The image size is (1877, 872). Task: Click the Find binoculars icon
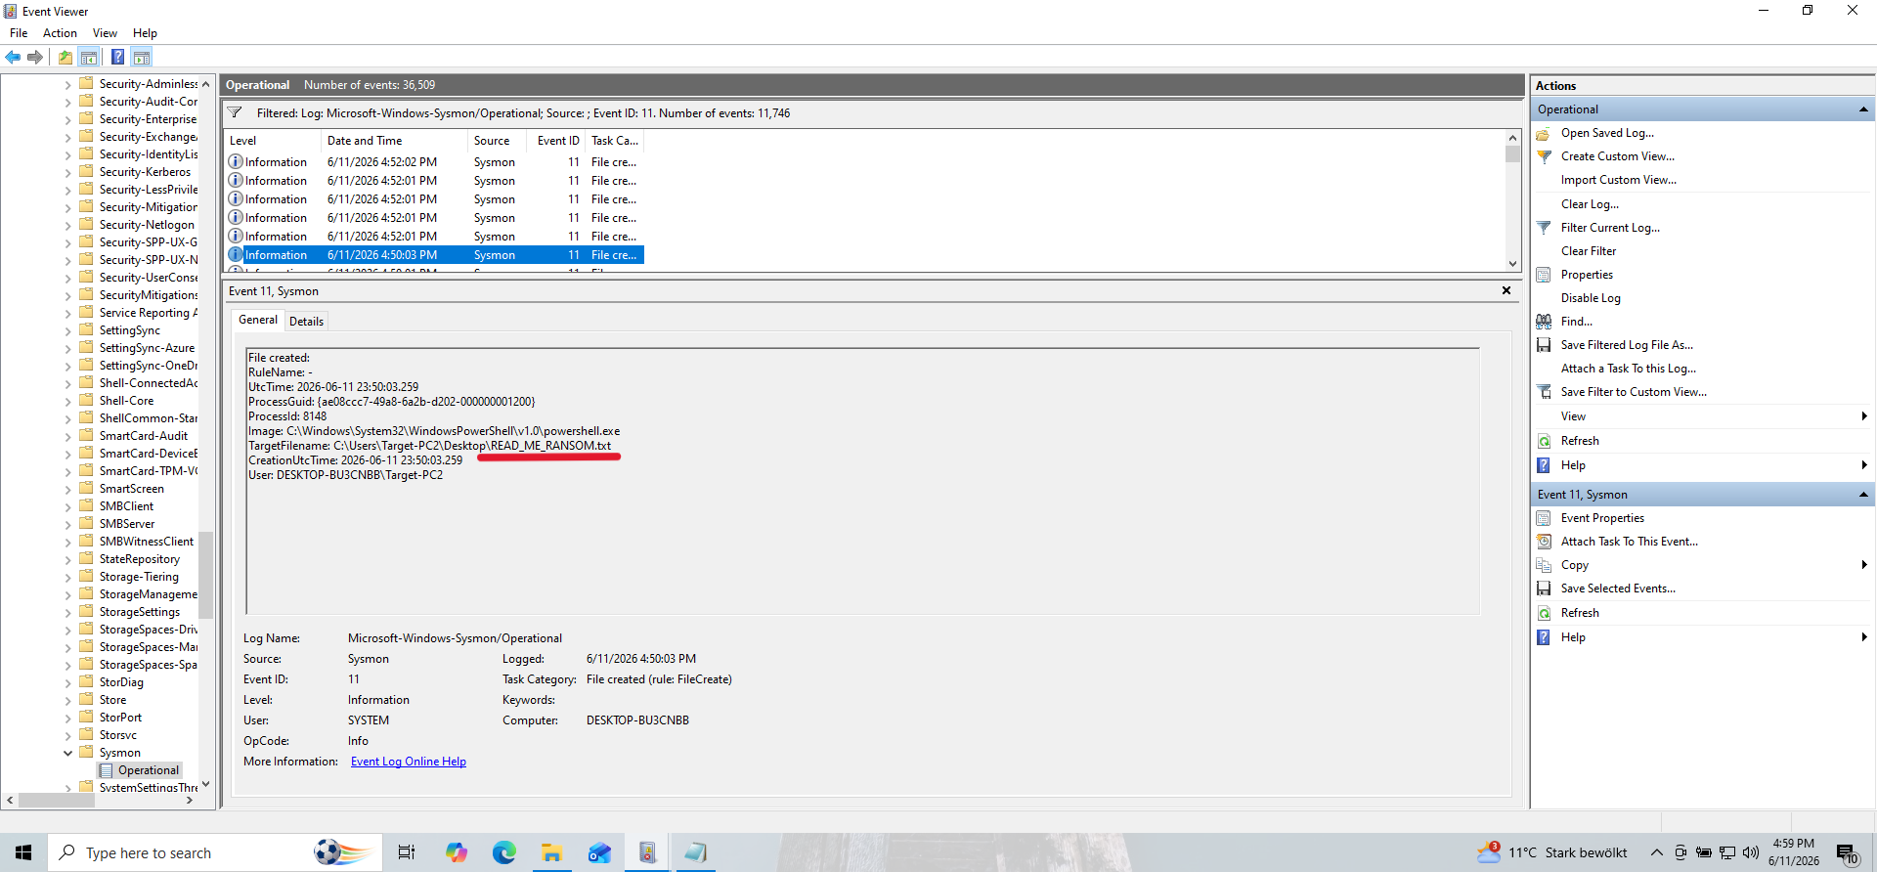(x=1544, y=322)
